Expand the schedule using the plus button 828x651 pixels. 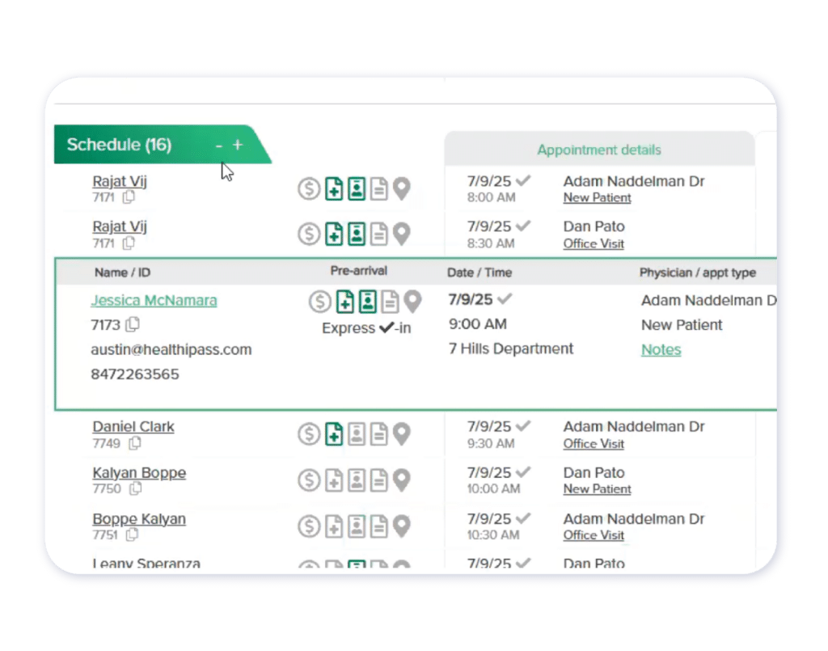point(238,145)
